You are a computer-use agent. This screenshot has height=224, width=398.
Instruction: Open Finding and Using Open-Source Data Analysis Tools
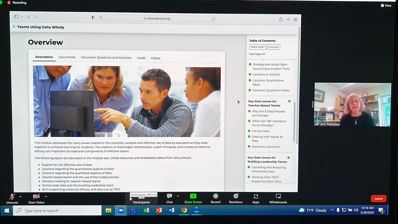[x=271, y=67]
